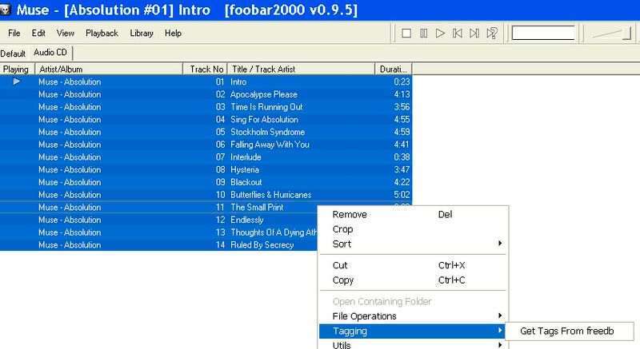Click the Play button in toolbar
640x349 pixels.
coord(440,34)
